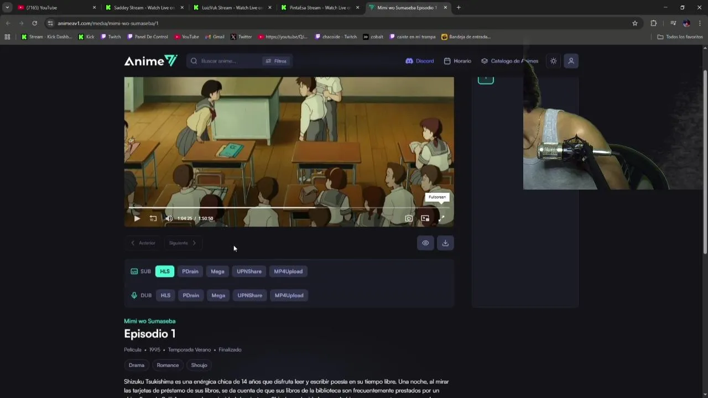Click the Shoujo genre tag
Viewport: 708px width, 398px height.
(199, 365)
